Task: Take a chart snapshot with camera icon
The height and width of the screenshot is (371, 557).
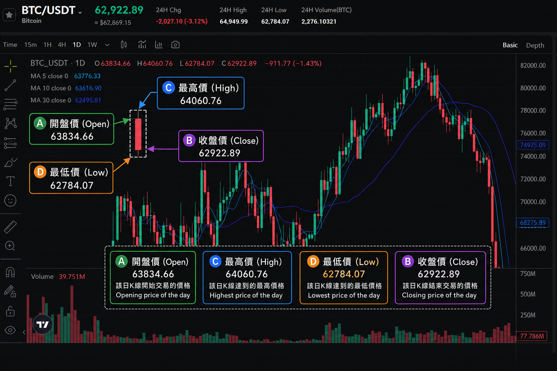Action: pyautogui.click(x=176, y=45)
